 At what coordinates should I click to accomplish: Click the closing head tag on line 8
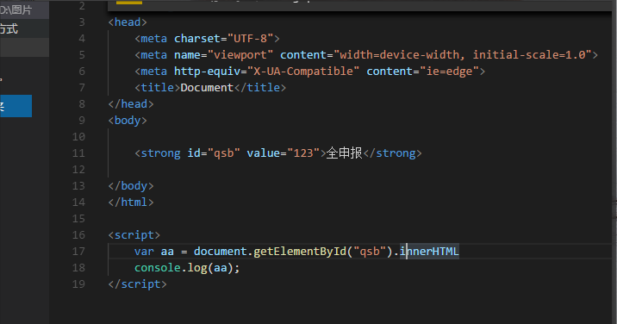(x=131, y=104)
